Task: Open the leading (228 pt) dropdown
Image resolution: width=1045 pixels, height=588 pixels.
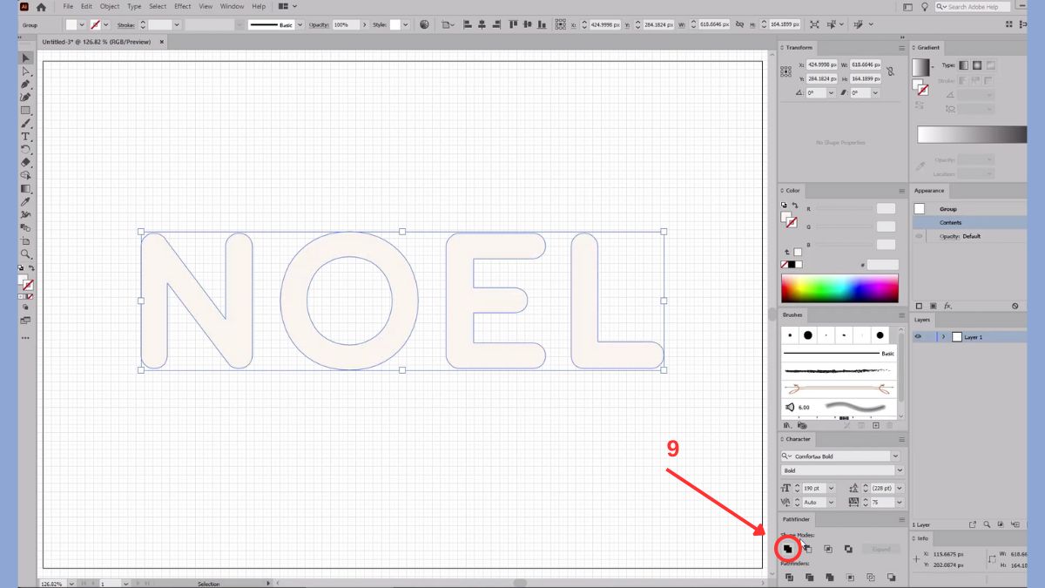Action: click(900, 489)
